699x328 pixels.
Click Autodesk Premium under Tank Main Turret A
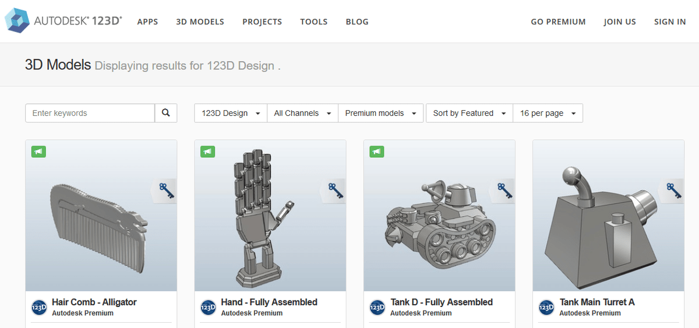pyautogui.click(x=590, y=313)
